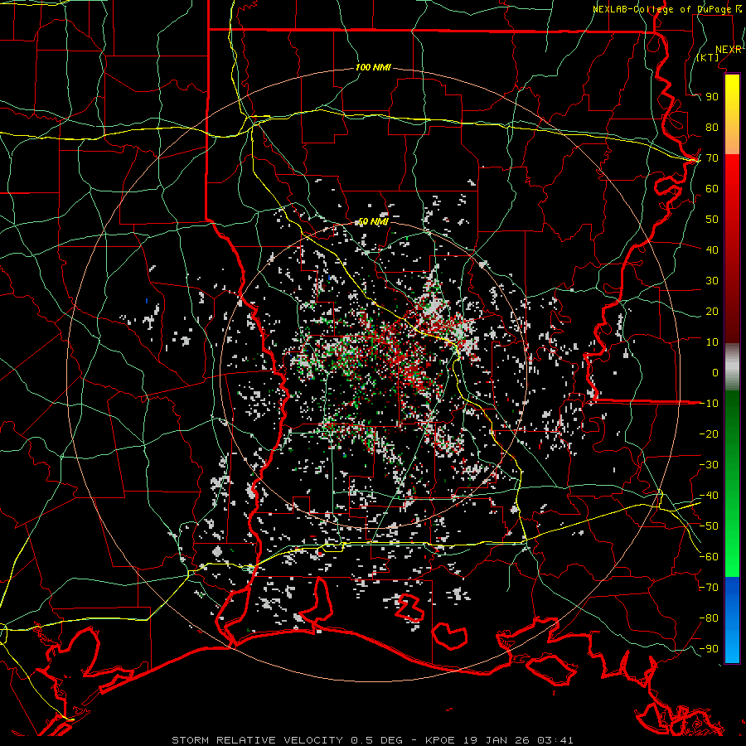Click the 0 value on the velocity scale

(715, 372)
